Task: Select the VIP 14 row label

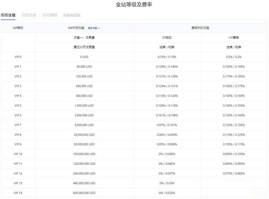Action: (17, 192)
